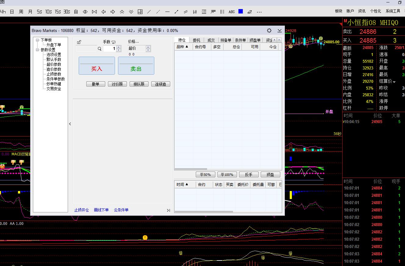This screenshot has height=266, width=405.
Task: Select the ABC text annotation tool
Action: [x=231, y=12]
